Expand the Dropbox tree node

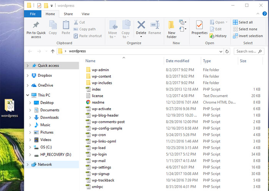pyautogui.click(x=28, y=75)
